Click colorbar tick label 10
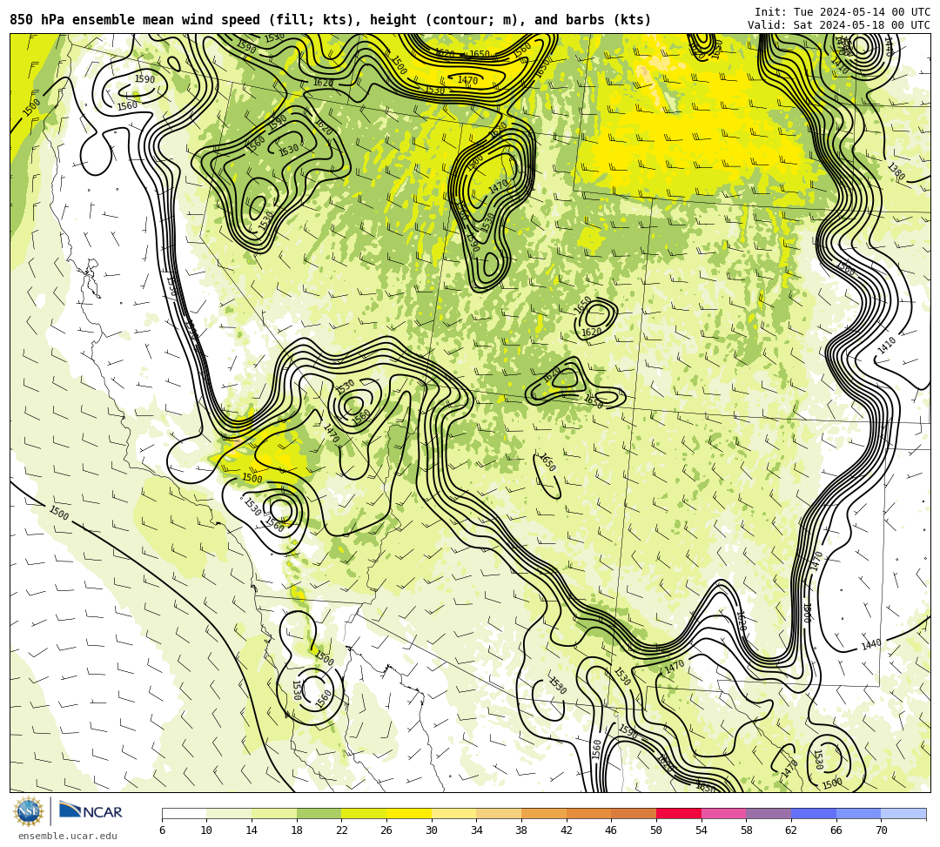This screenshot has height=847, width=940. (x=207, y=830)
